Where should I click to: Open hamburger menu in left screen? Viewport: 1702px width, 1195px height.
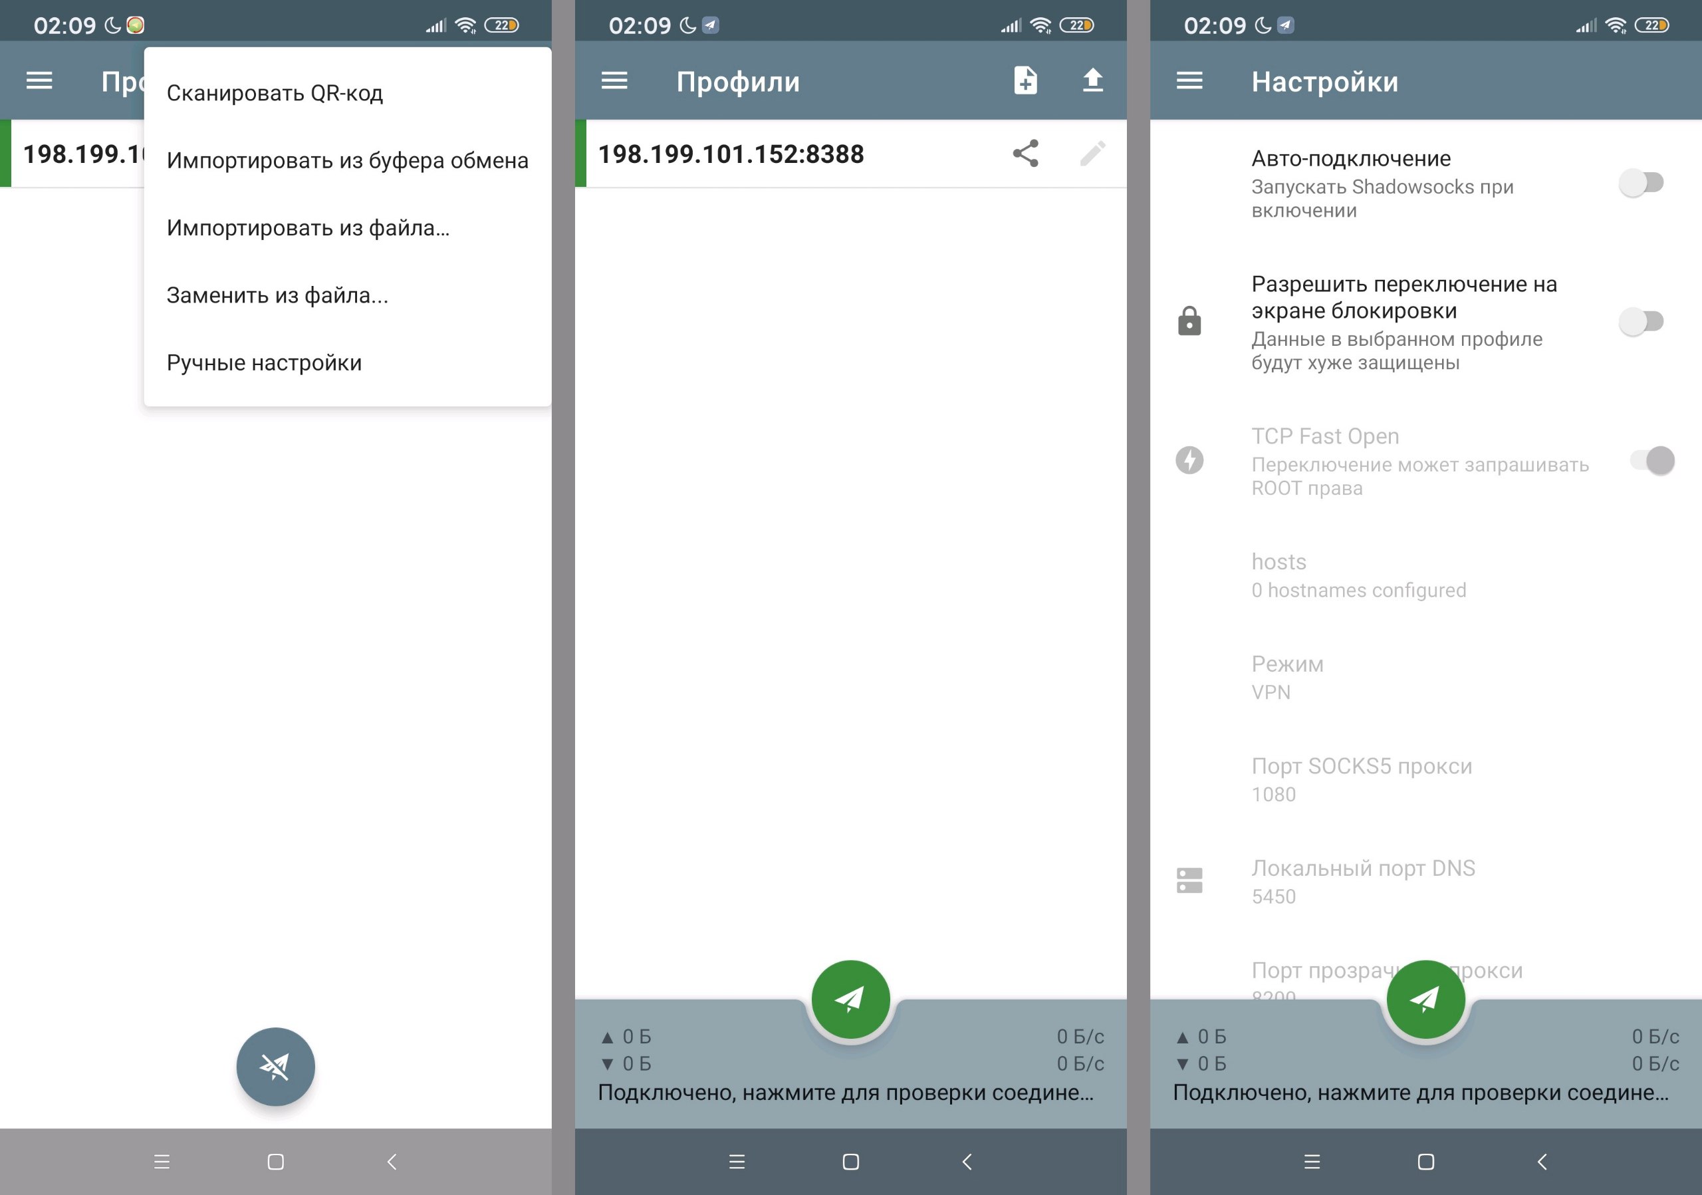(x=39, y=80)
